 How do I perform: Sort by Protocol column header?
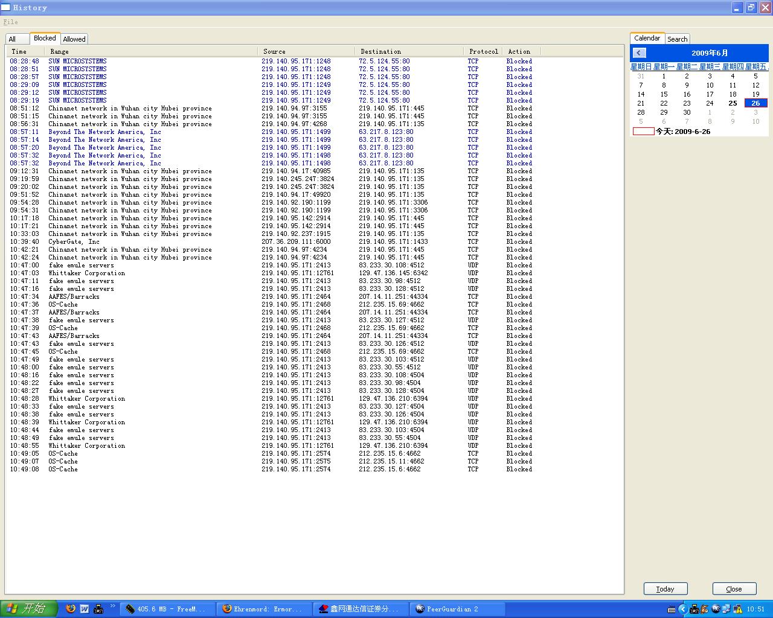(484, 51)
